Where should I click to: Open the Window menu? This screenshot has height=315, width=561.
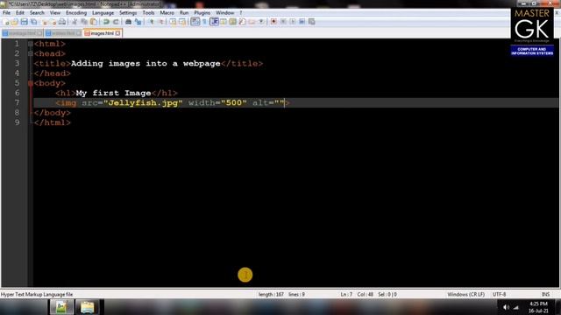click(224, 13)
